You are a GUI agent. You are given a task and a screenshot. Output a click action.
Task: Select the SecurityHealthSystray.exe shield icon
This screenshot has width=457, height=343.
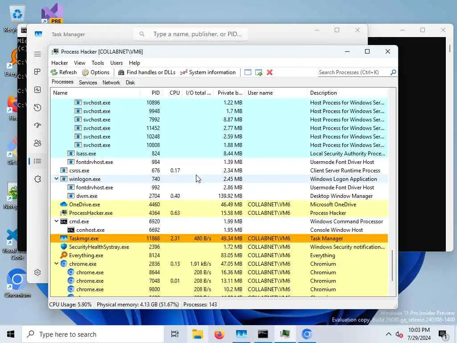tap(63, 247)
